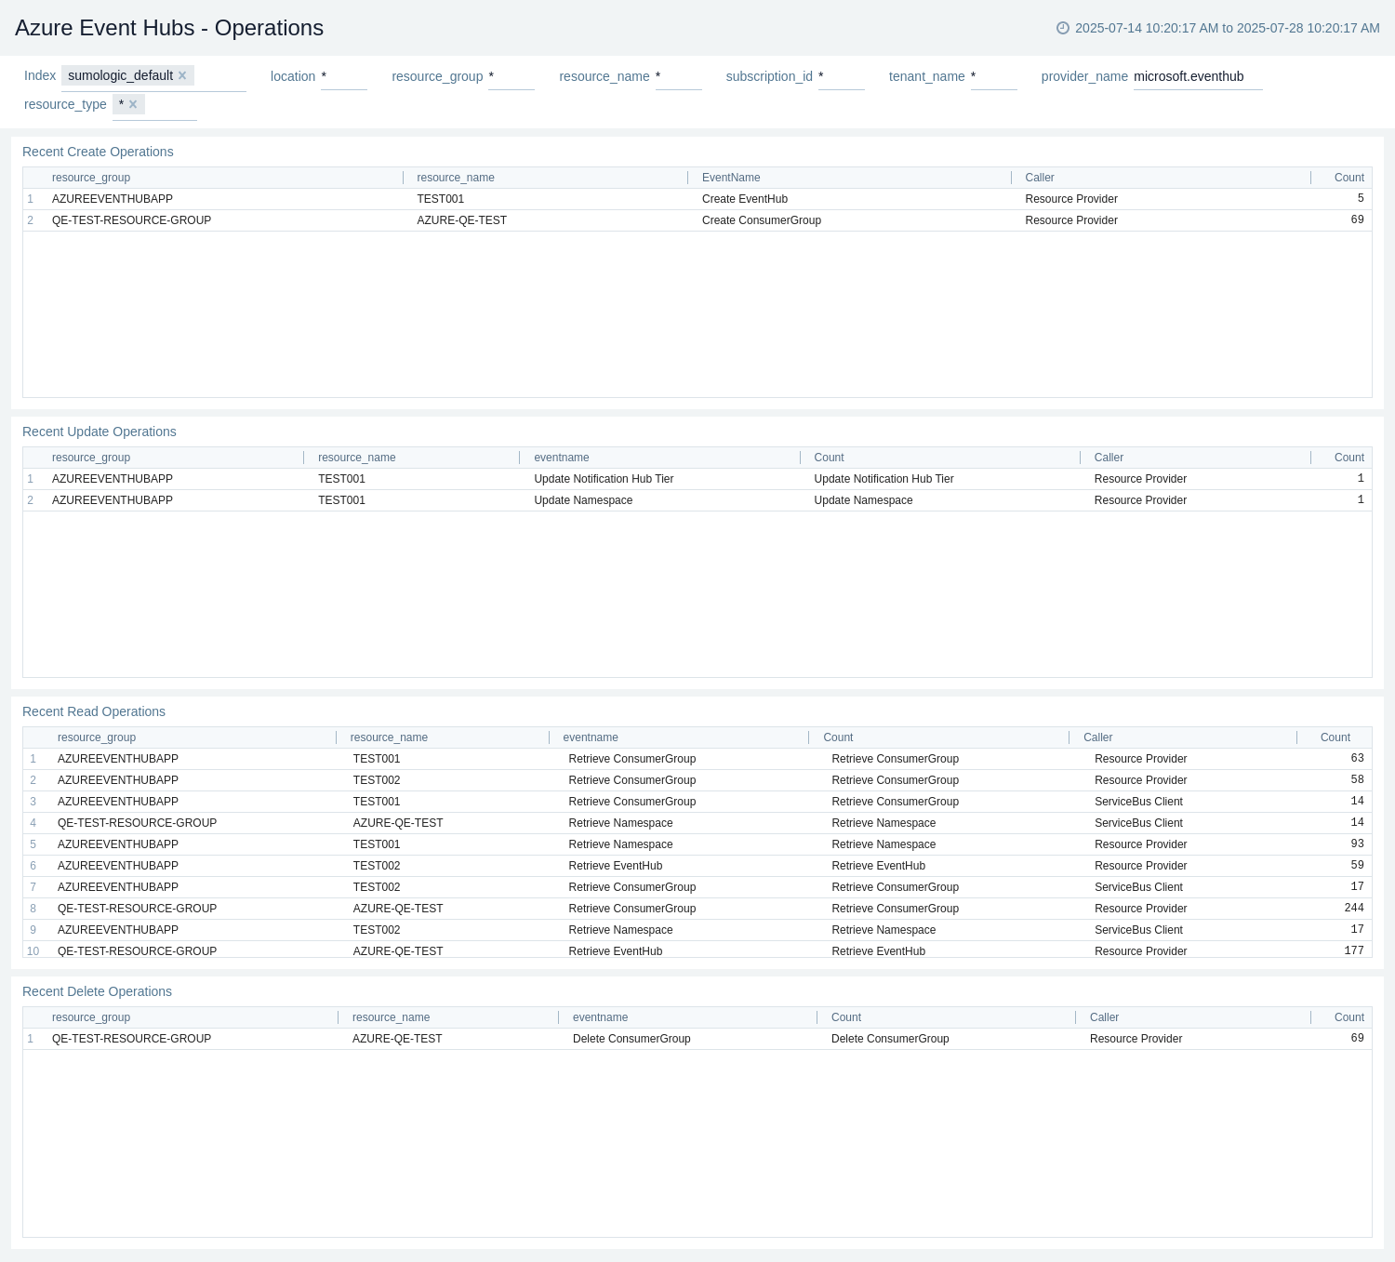Sort Update table by eventname column

pyautogui.click(x=562, y=458)
